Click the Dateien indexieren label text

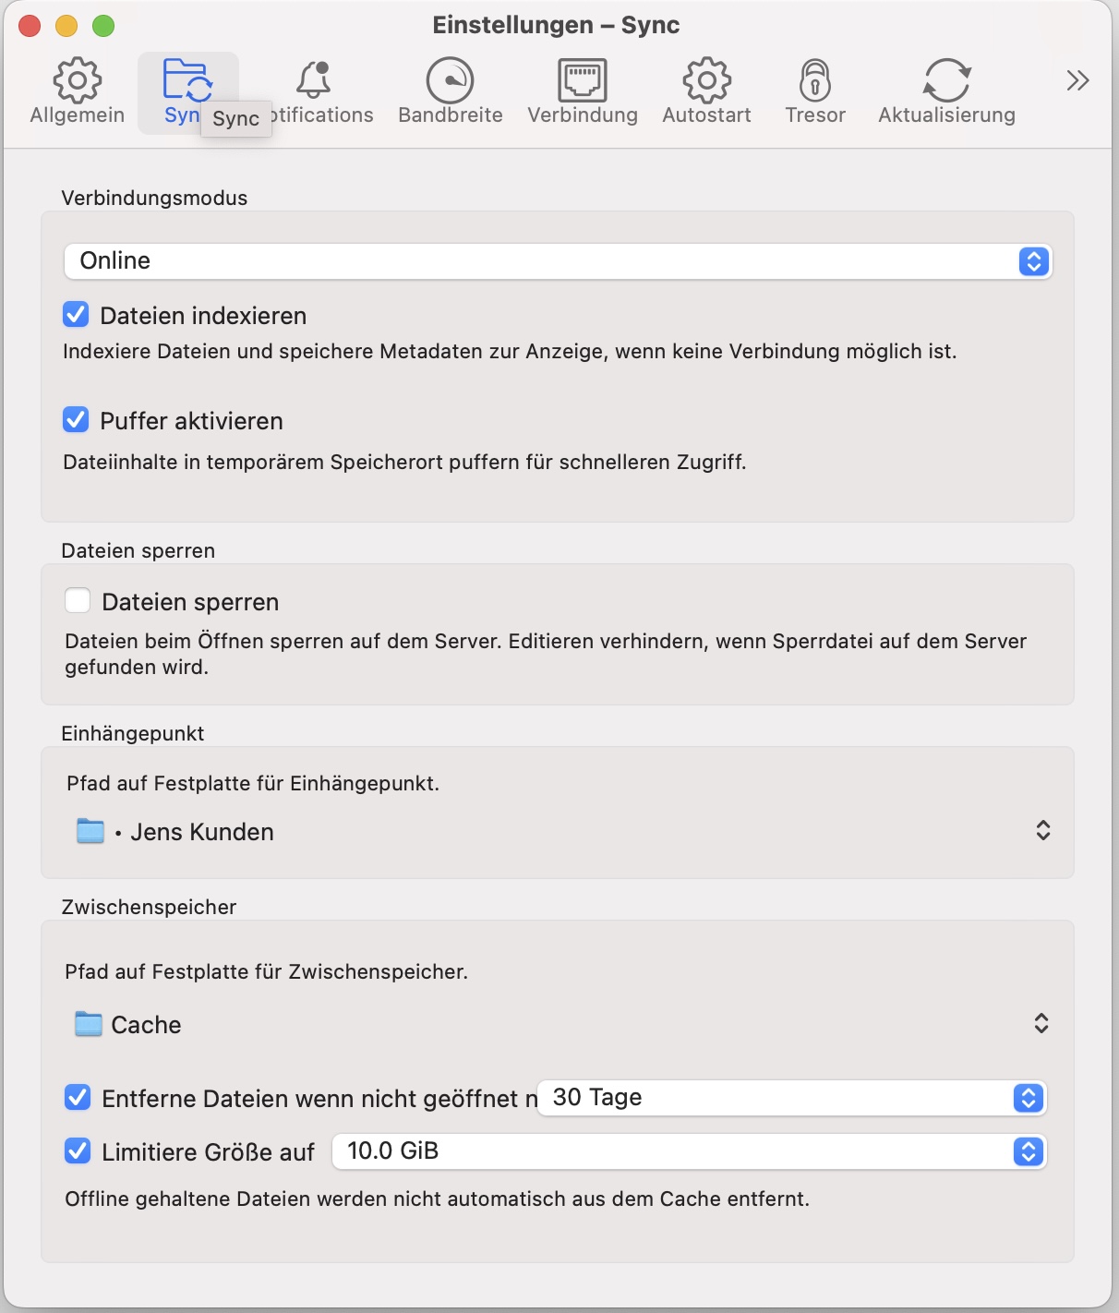pos(203,316)
